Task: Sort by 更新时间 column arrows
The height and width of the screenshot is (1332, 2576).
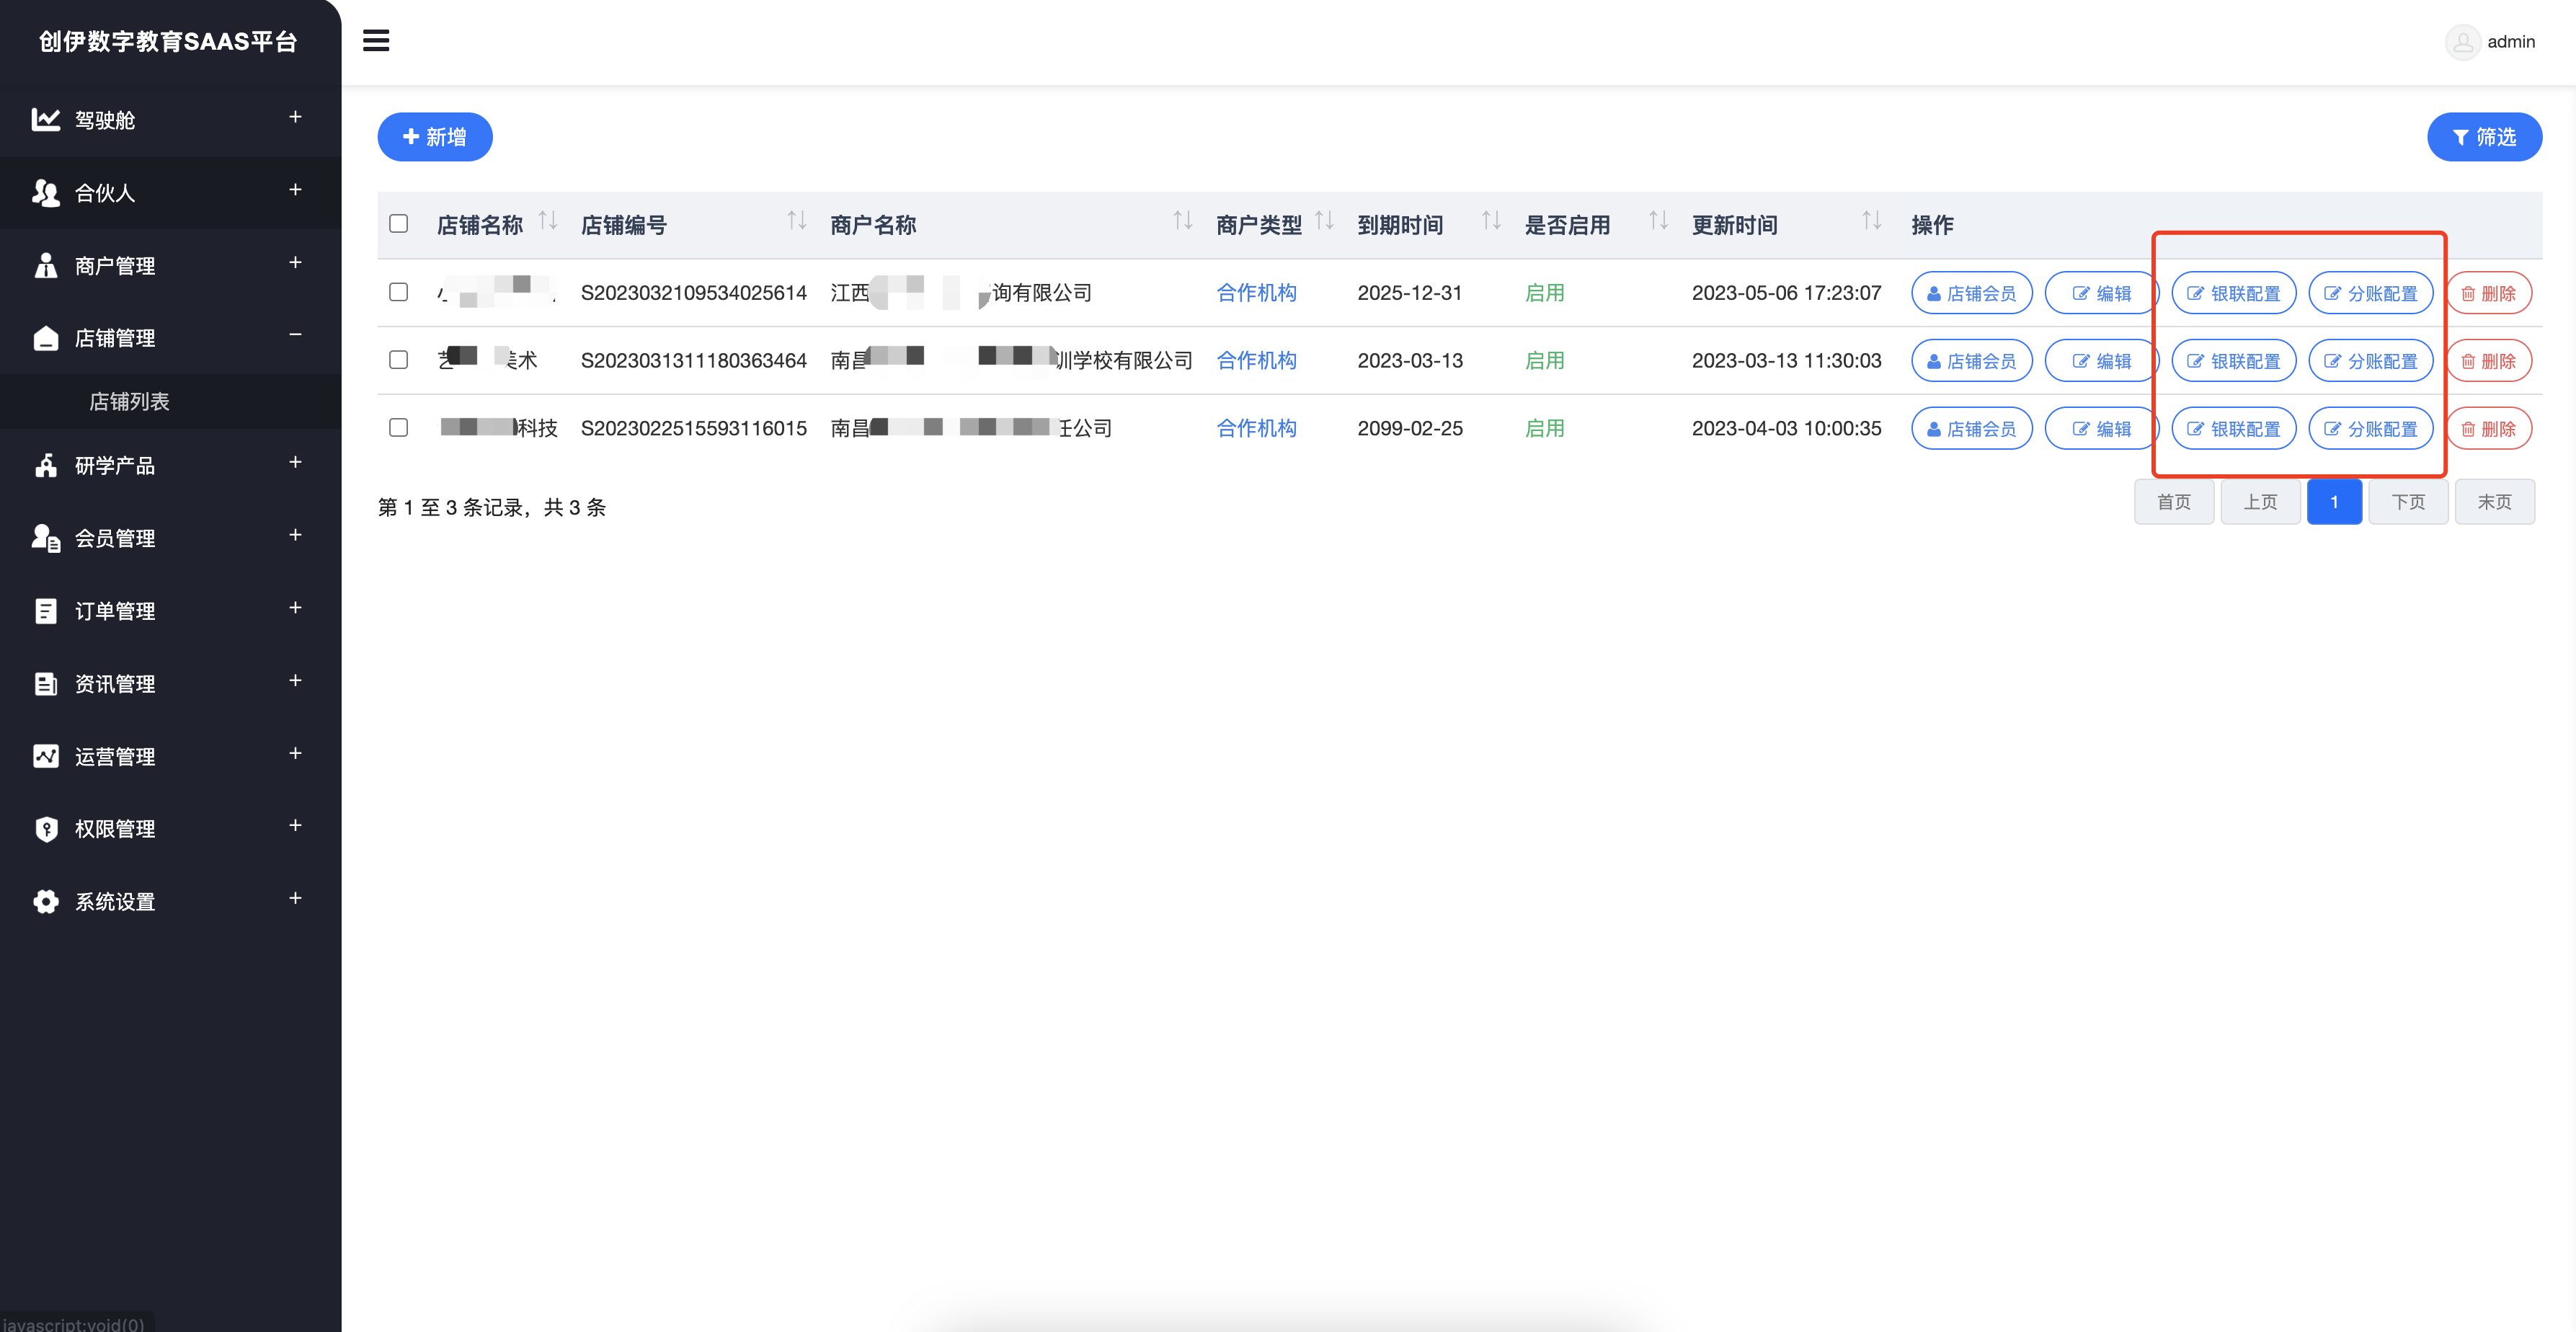Action: coord(1872,221)
